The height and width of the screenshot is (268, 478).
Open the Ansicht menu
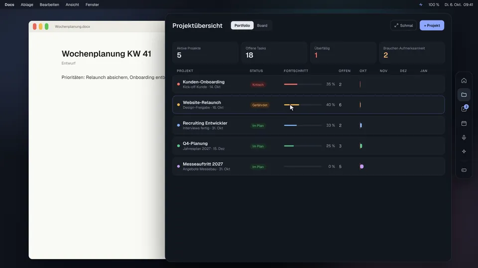point(72,4)
